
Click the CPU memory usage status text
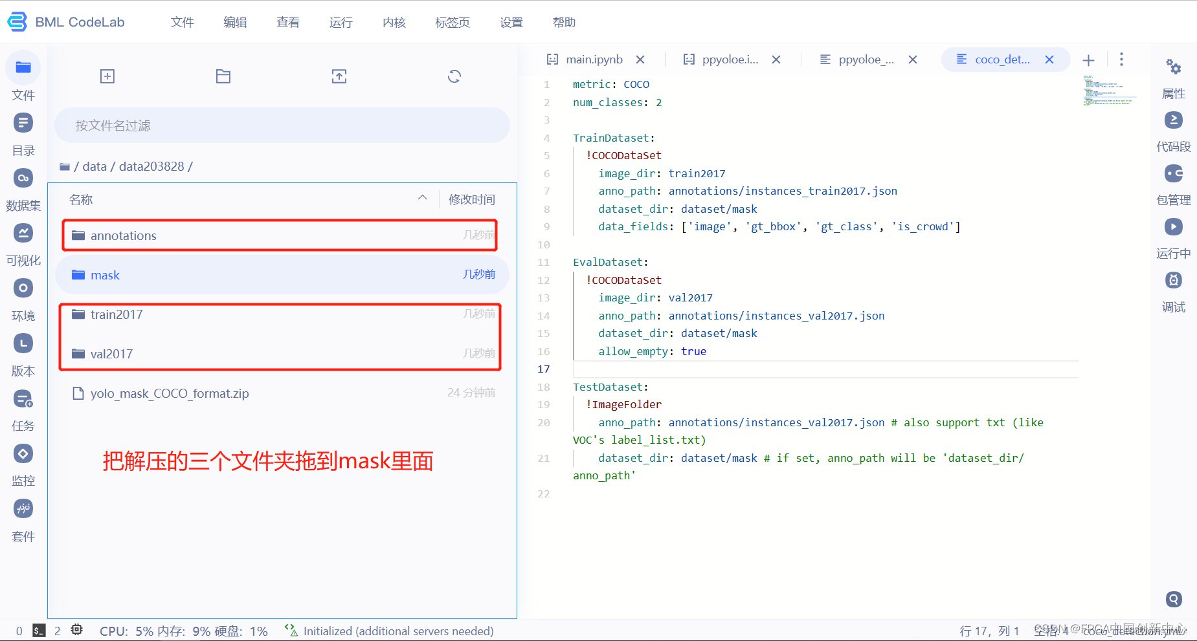[x=184, y=631]
